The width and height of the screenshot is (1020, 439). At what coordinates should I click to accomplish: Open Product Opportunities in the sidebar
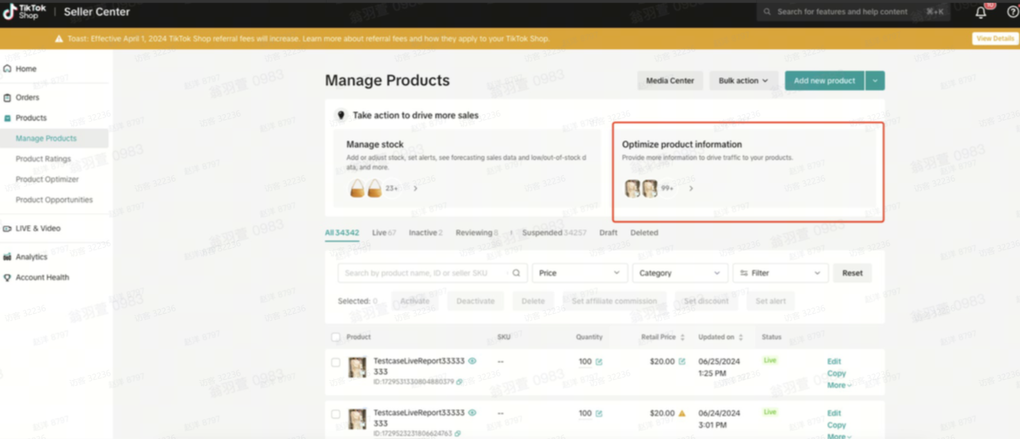(x=54, y=200)
